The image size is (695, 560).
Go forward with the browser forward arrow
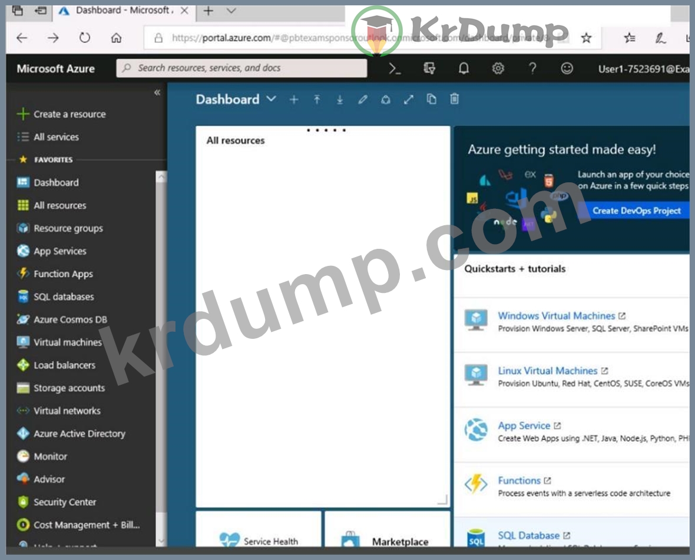[53, 38]
